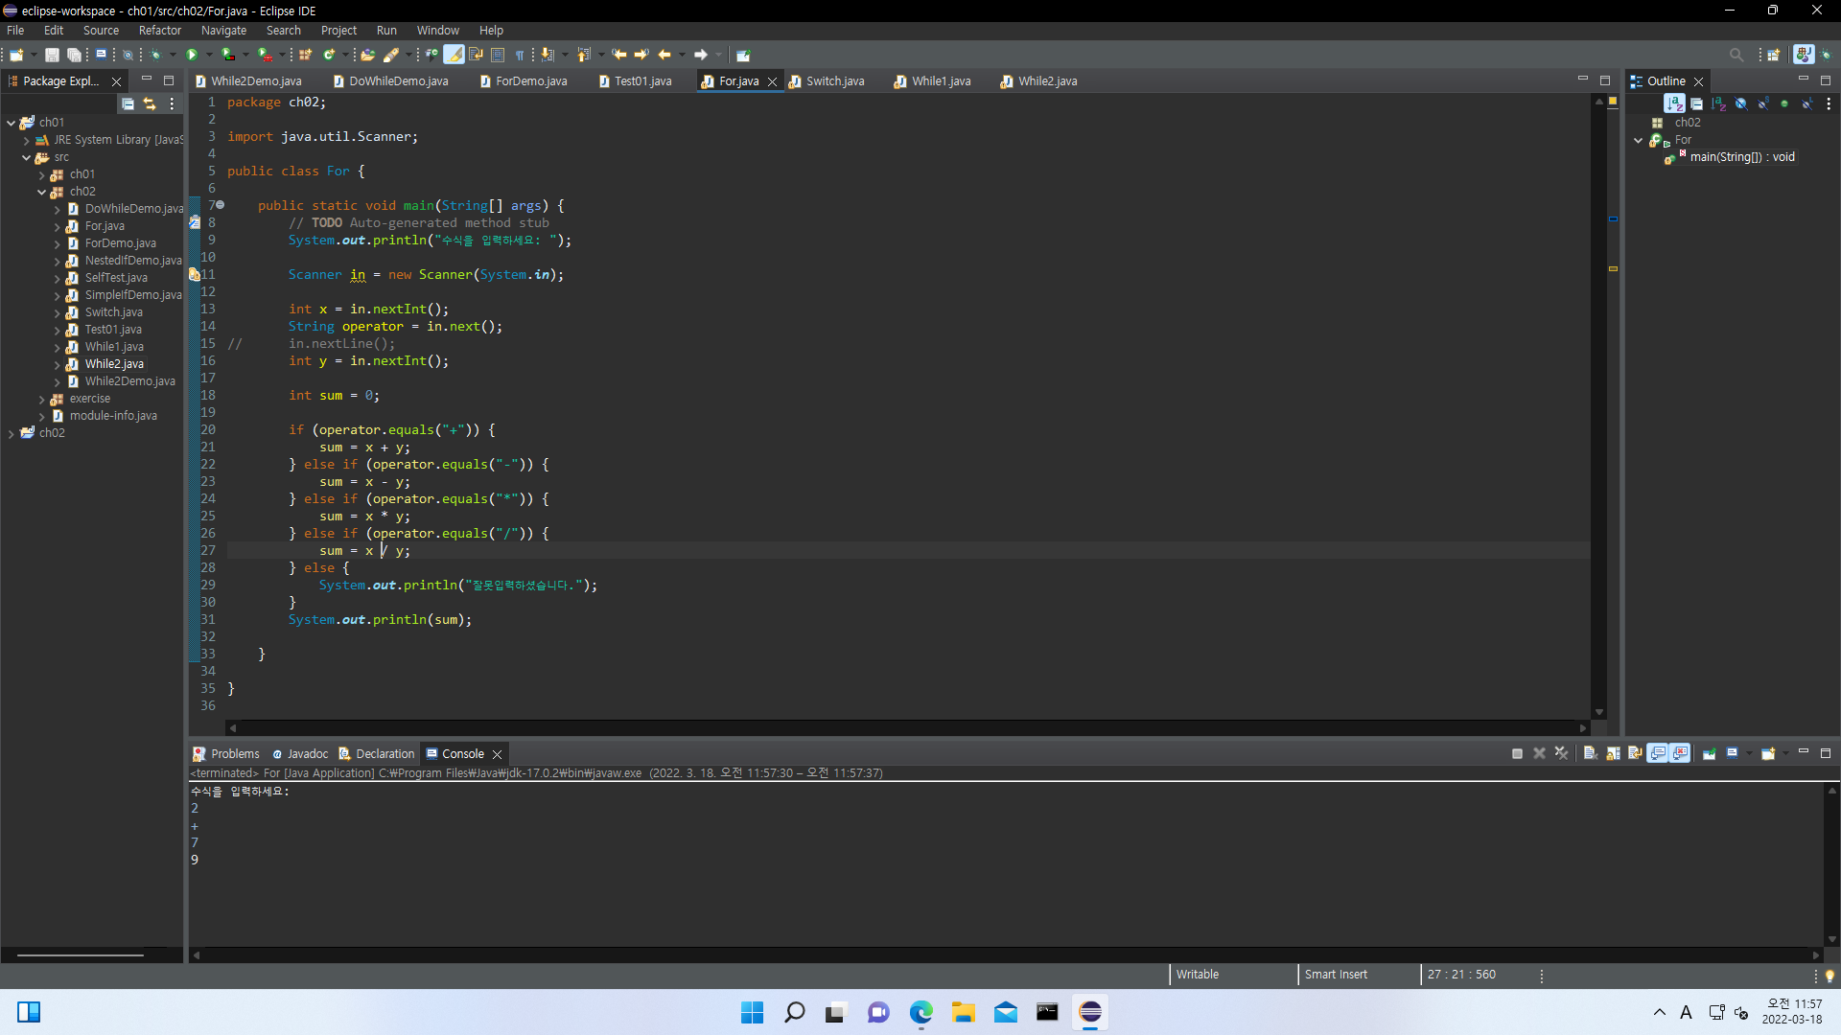This screenshot has width=1841, height=1035.
Task: Click the Run button to execute program
Action: pyautogui.click(x=190, y=55)
